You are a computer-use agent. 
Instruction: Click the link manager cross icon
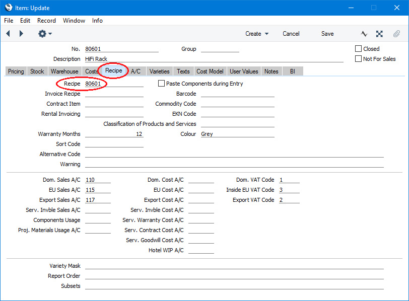379,34
